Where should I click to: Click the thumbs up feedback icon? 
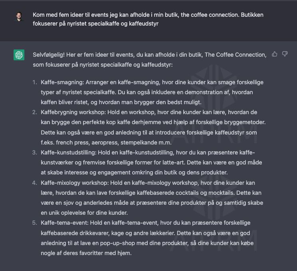tap(275, 54)
